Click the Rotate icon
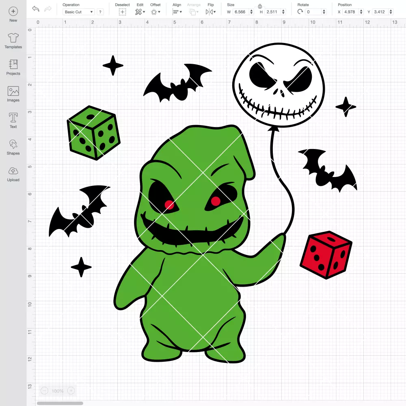The width and height of the screenshot is (406, 406). (300, 12)
